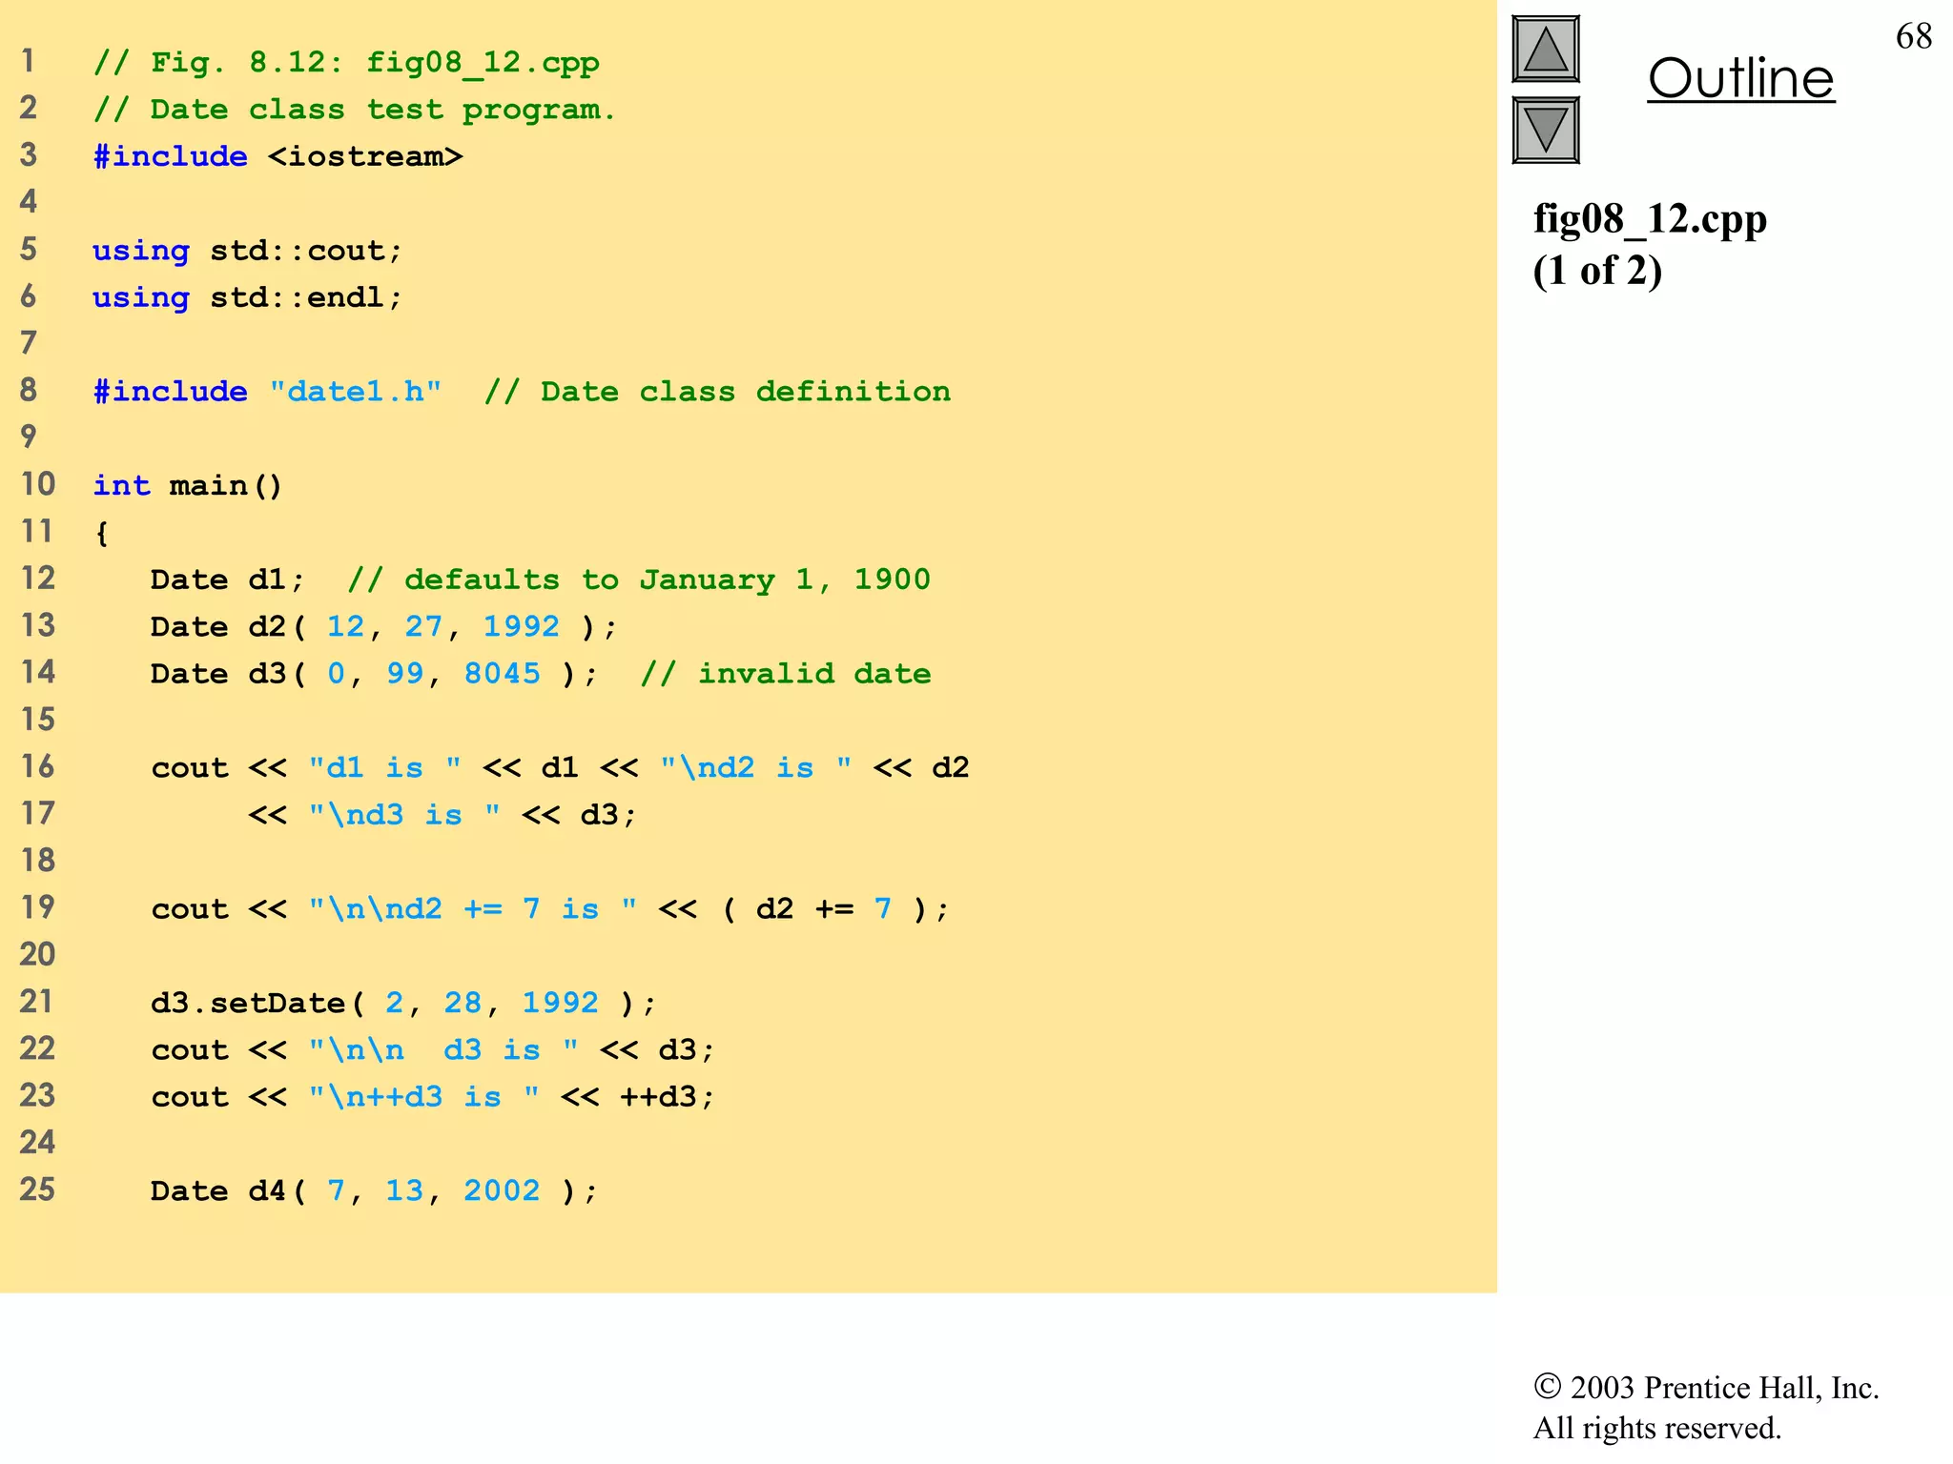This screenshot has width=1953, height=1464.
Task: Click the "\n\nd2 += 7 is " string
Action: 473,909
